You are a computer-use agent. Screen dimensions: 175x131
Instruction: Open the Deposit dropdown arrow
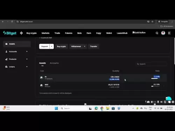click(51, 46)
